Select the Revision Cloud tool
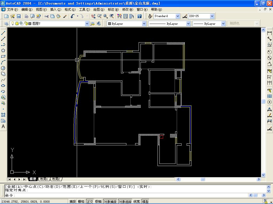Image resolution: width=273 pixels, height=204 pixels. (3, 74)
